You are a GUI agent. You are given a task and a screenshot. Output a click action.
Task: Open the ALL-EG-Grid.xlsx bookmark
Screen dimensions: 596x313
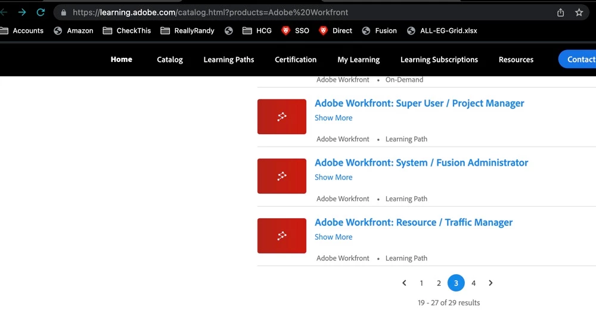point(442,31)
